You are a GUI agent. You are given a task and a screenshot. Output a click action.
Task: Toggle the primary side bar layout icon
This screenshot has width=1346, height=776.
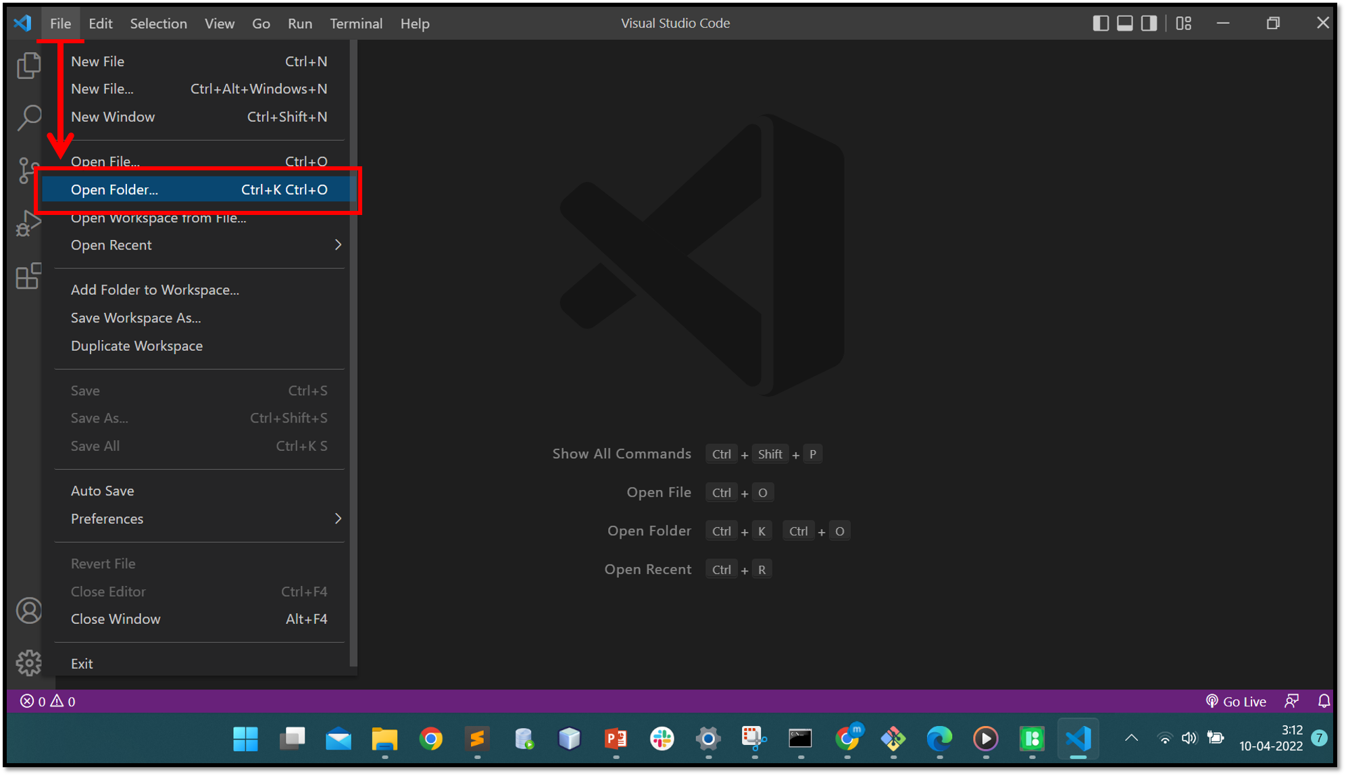(x=1101, y=23)
